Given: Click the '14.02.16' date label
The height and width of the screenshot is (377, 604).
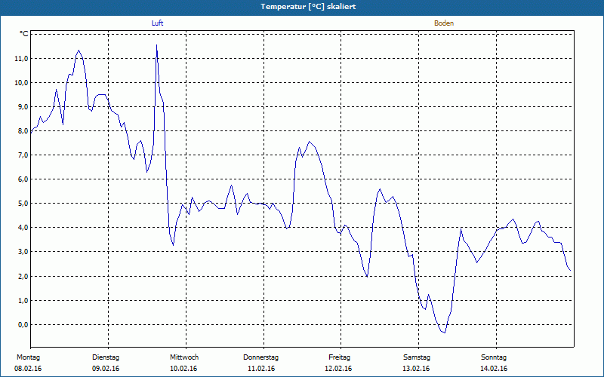Looking at the screenshot, I should [x=494, y=369].
